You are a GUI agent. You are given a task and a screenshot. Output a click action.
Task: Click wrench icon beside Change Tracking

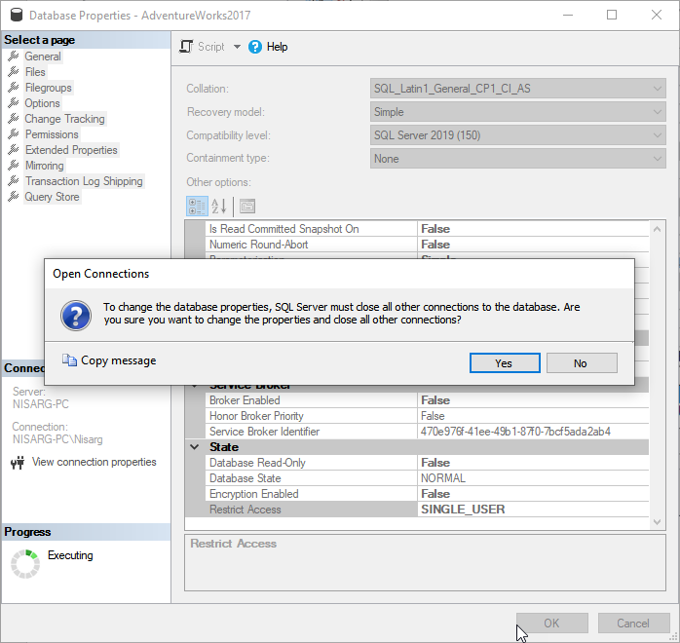(14, 118)
